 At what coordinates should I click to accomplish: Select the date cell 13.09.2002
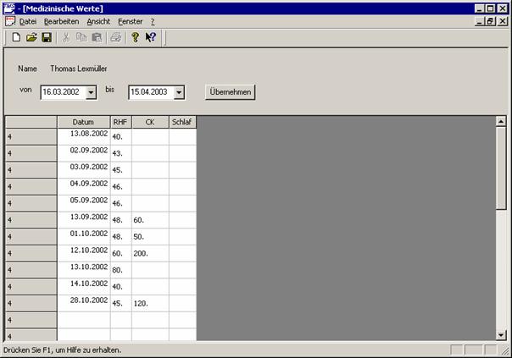pyautogui.click(x=84, y=220)
